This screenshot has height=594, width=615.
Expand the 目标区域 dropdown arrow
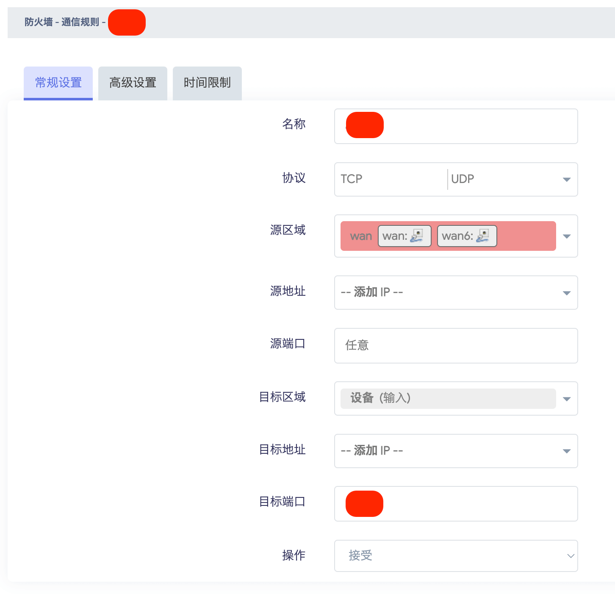point(567,399)
